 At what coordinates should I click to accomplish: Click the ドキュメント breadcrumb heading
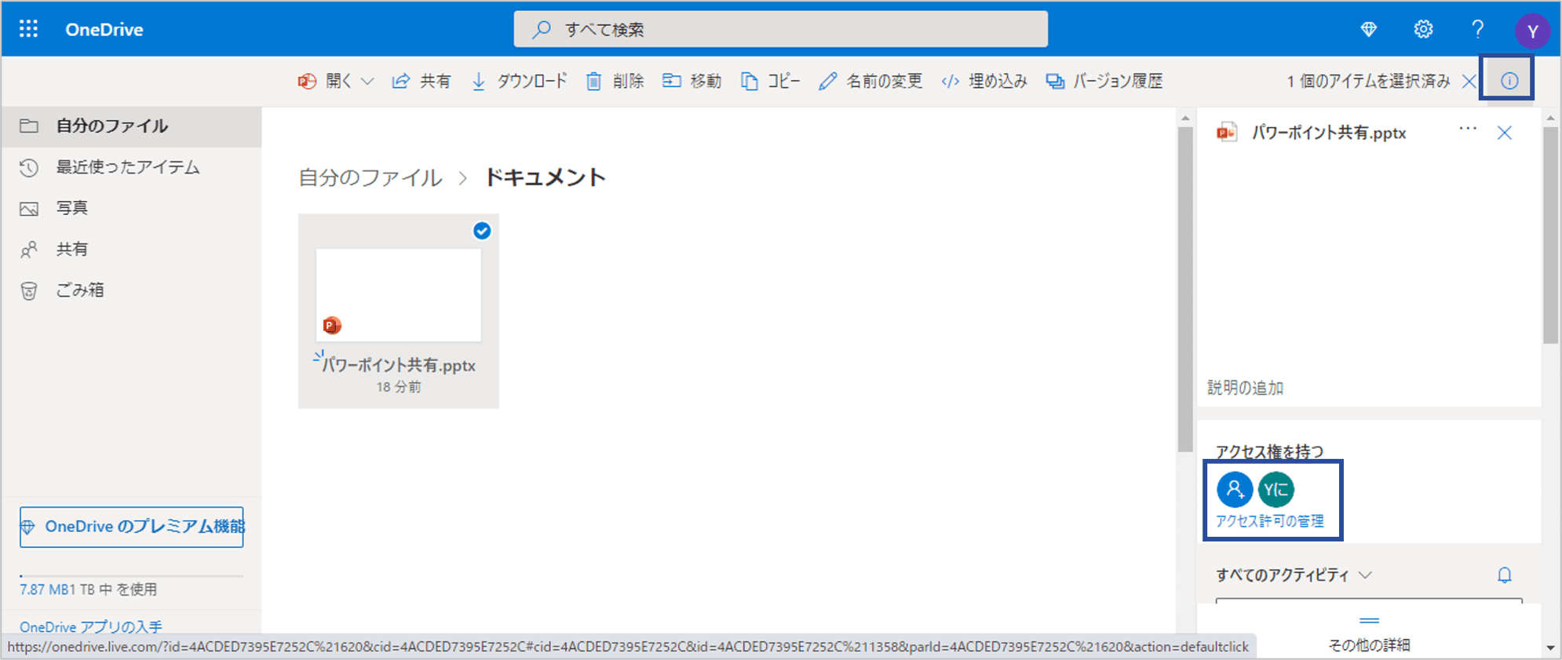point(546,177)
